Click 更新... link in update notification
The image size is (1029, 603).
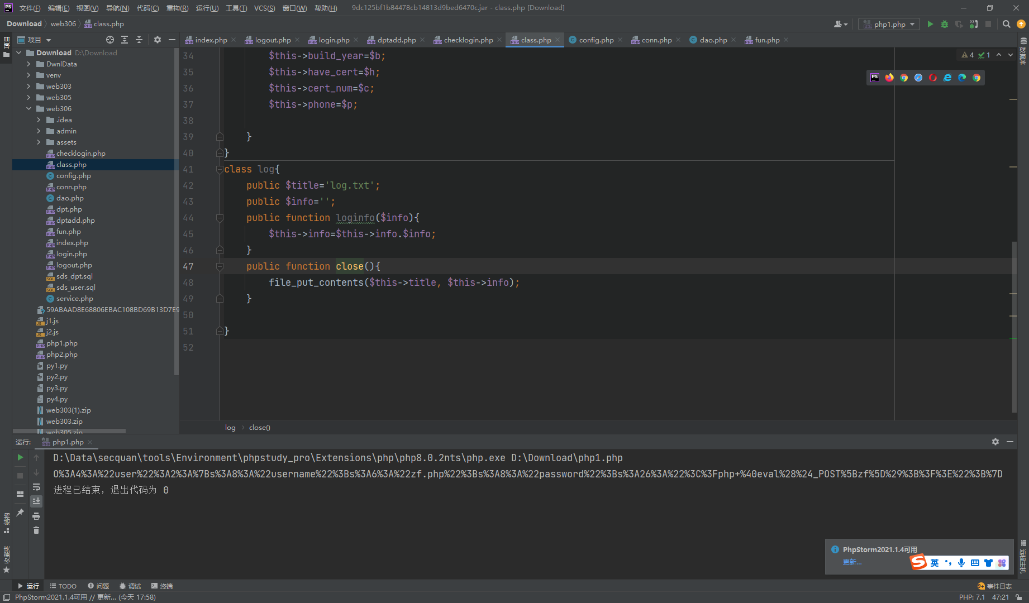(852, 562)
